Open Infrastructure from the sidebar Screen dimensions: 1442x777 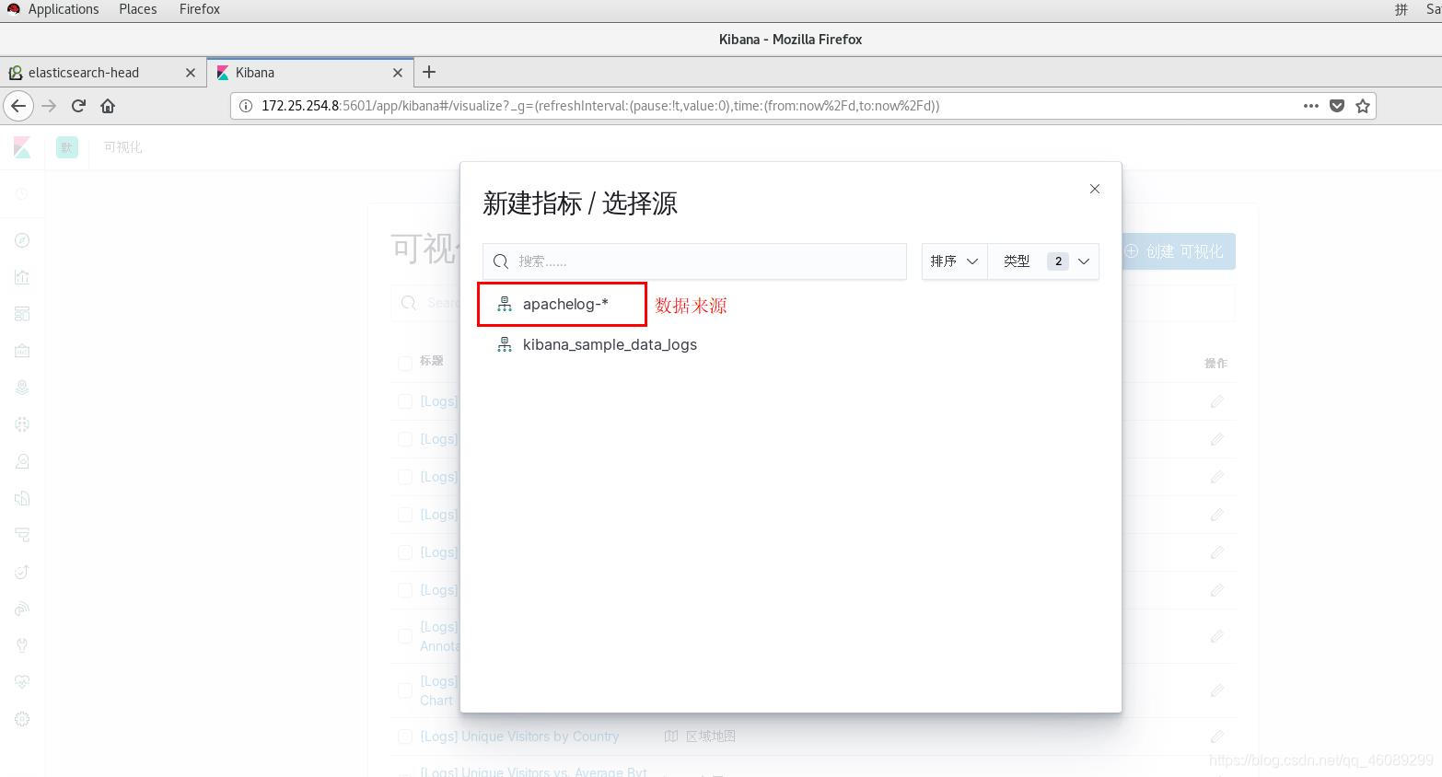click(x=22, y=461)
